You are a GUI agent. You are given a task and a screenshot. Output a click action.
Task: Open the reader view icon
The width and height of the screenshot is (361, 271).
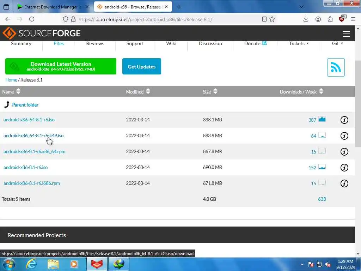tap(264, 19)
